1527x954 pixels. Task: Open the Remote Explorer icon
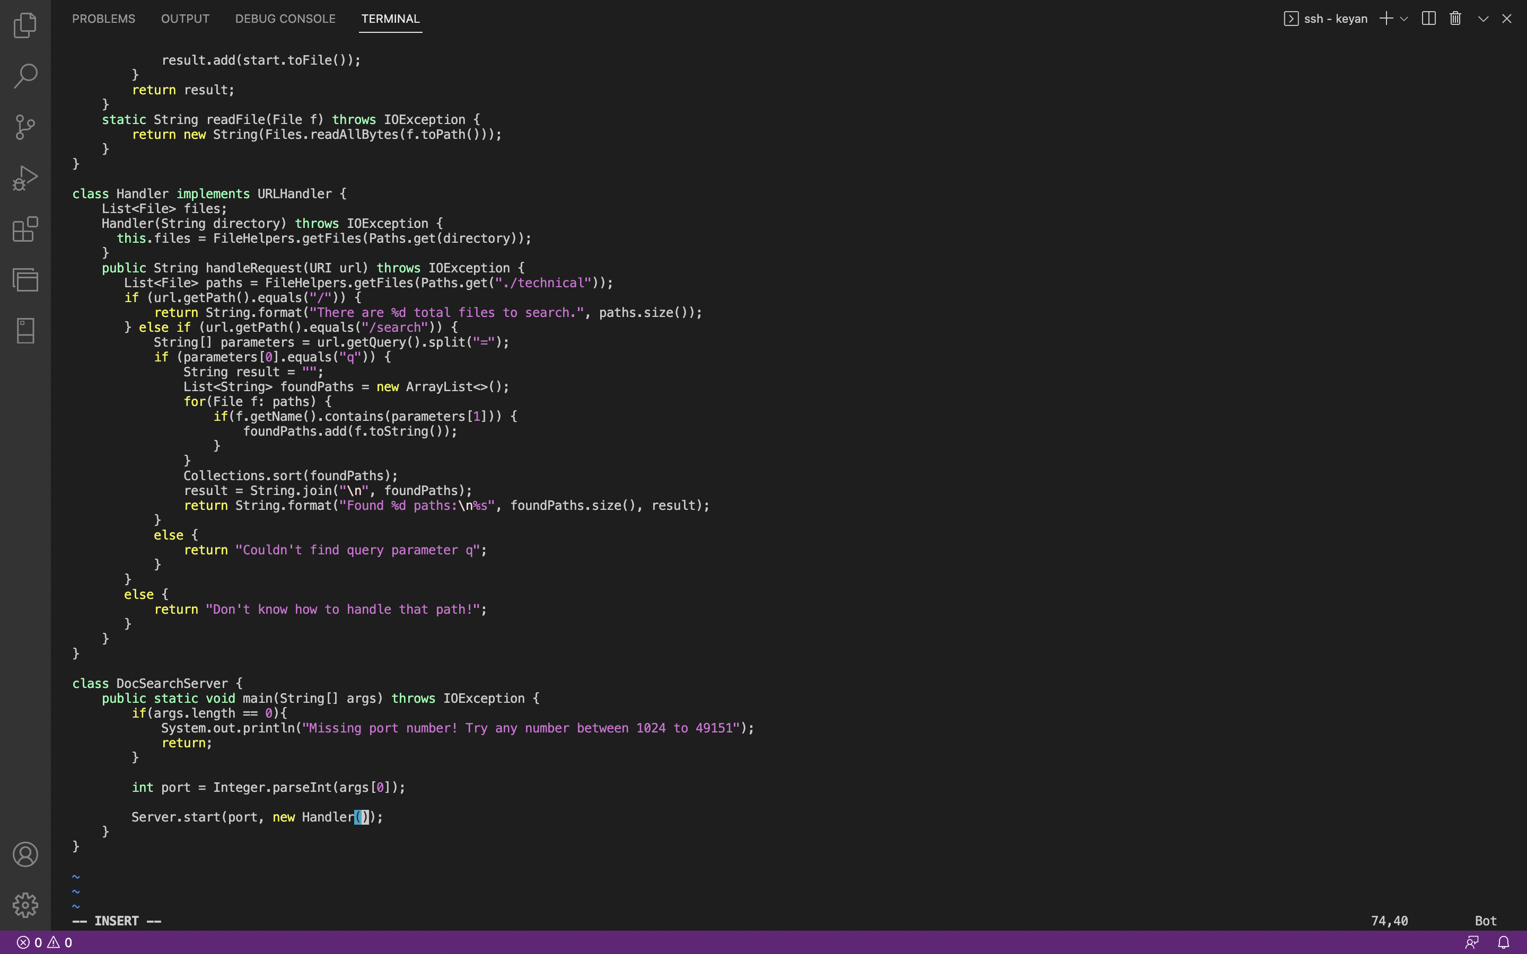click(x=25, y=279)
